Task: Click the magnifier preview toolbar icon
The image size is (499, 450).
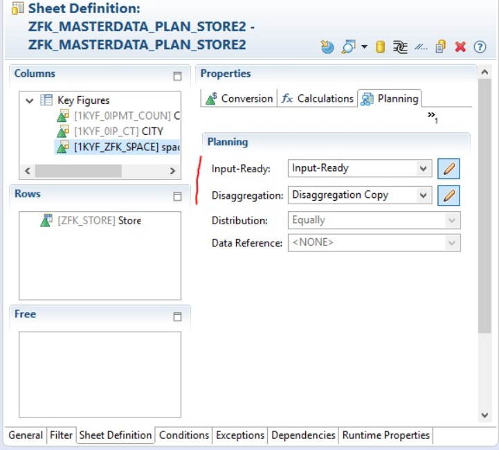Action: tap(348, 47)
